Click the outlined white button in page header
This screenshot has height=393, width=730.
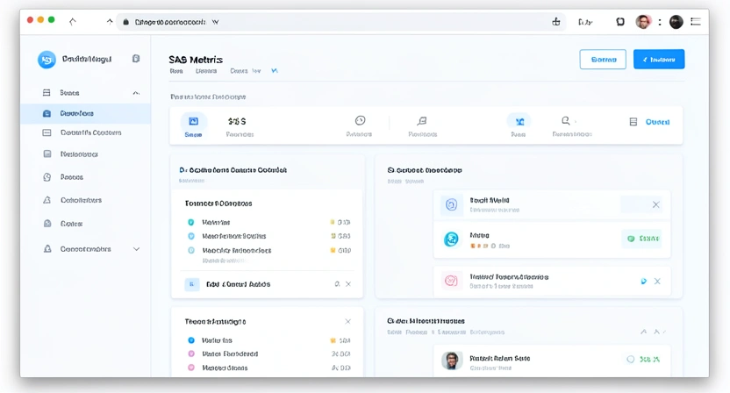[603, 60]
